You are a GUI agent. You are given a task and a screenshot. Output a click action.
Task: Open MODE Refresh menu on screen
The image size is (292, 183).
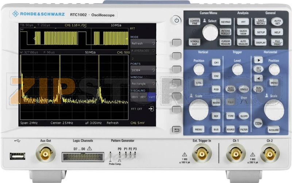click(x=143, y=43)
